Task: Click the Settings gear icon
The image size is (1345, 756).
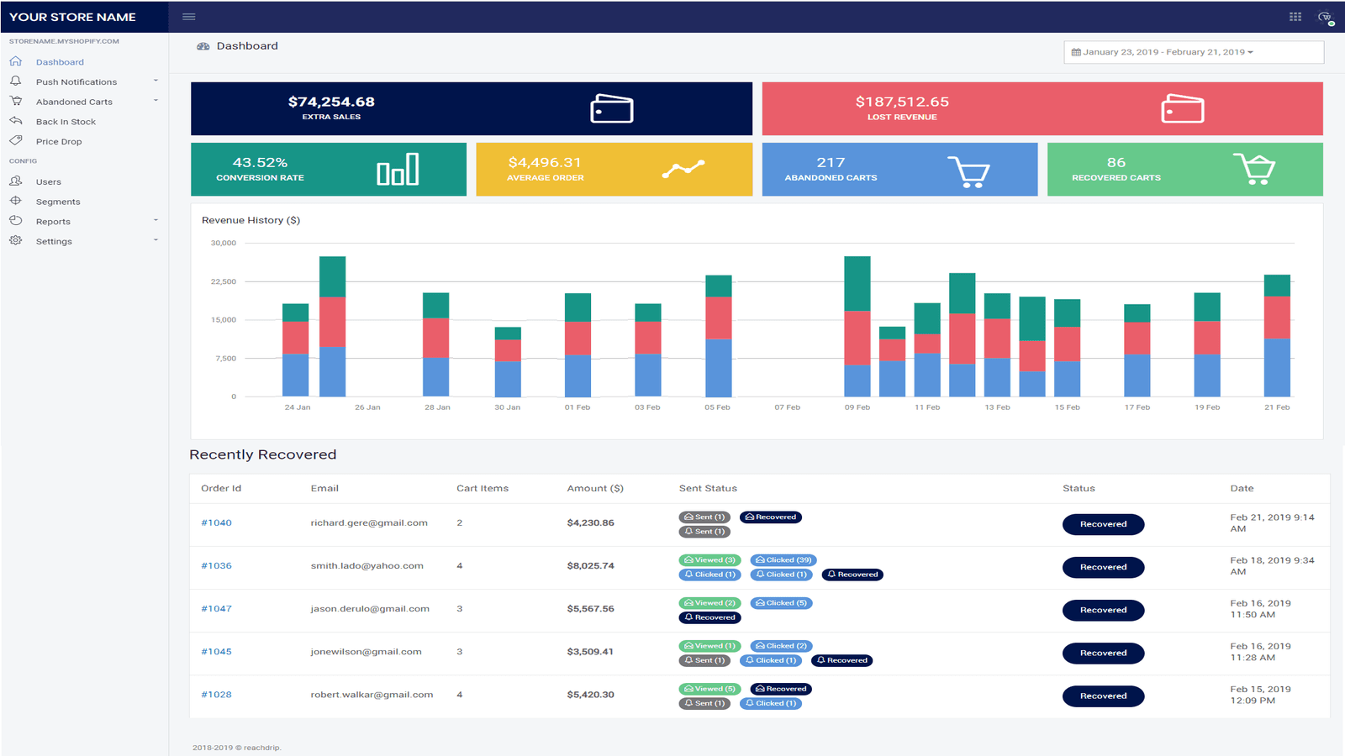Action: coord(15,240)
